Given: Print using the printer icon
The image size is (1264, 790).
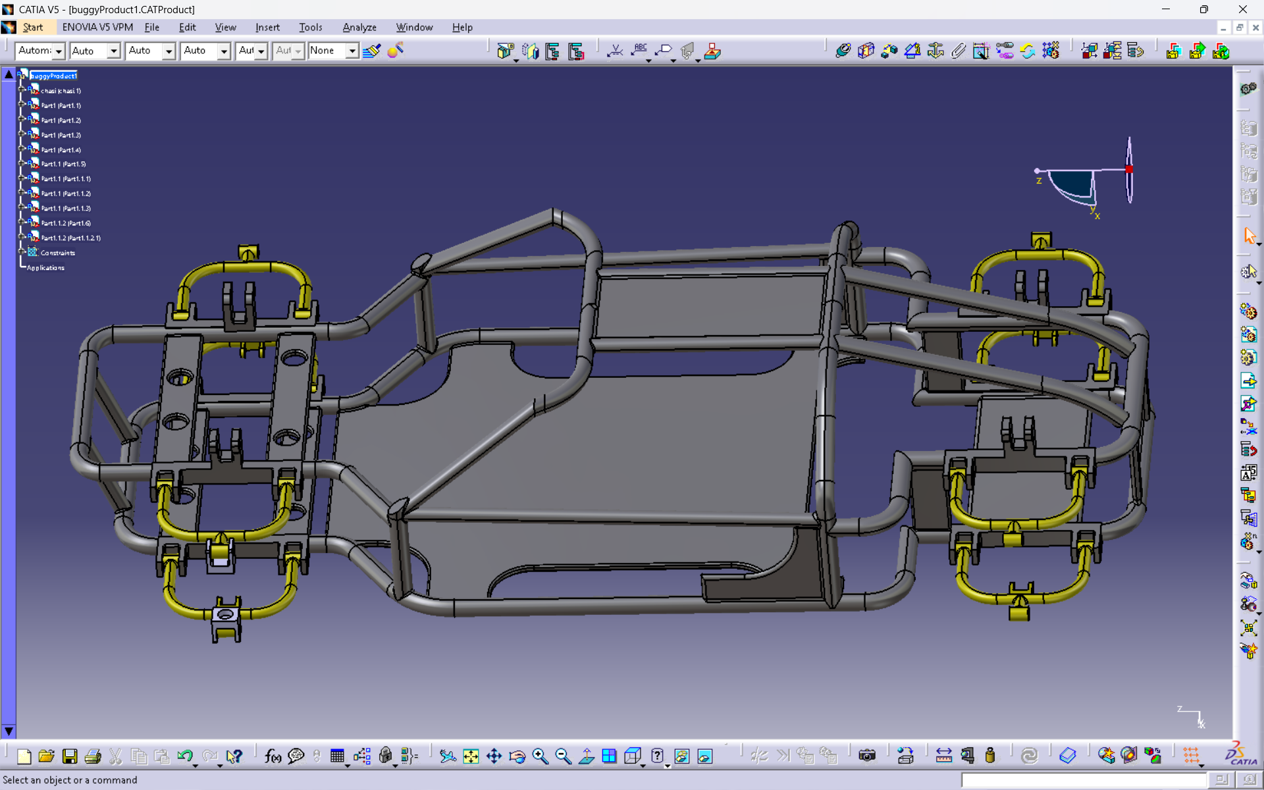Looking at the screenshot, I should click(x=93, y=756).
